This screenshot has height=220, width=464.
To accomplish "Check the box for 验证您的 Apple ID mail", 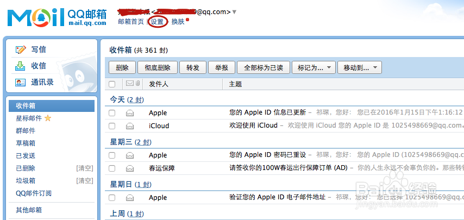I will [112, 198].
